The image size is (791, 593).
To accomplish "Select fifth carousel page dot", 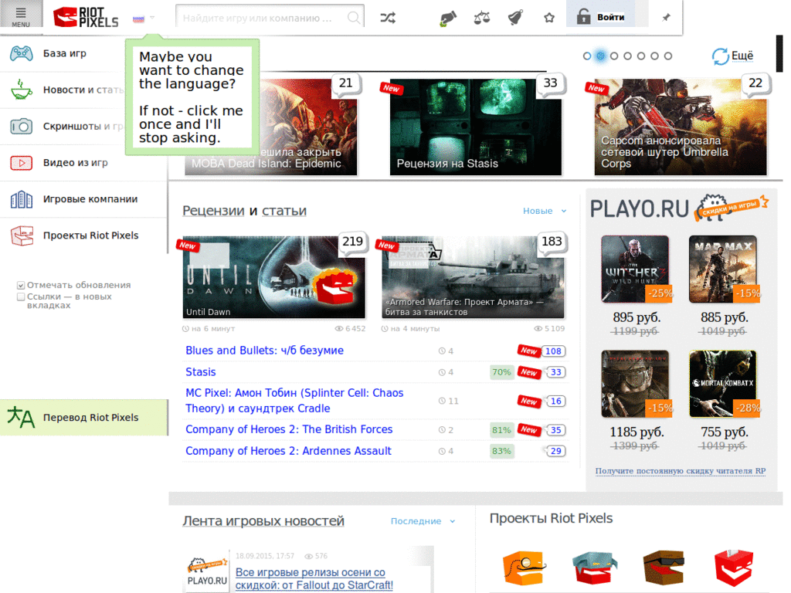I will (641, 56).
